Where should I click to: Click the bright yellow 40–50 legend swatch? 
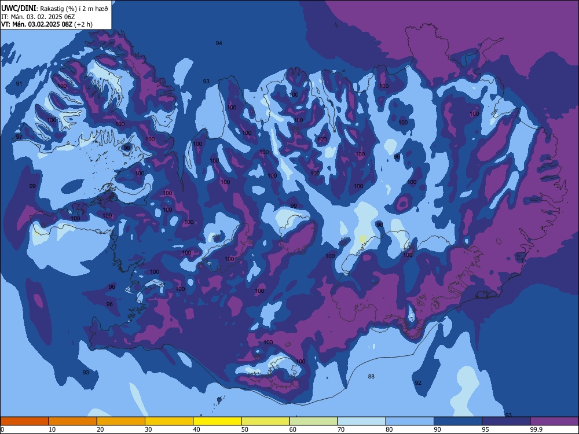217,421
